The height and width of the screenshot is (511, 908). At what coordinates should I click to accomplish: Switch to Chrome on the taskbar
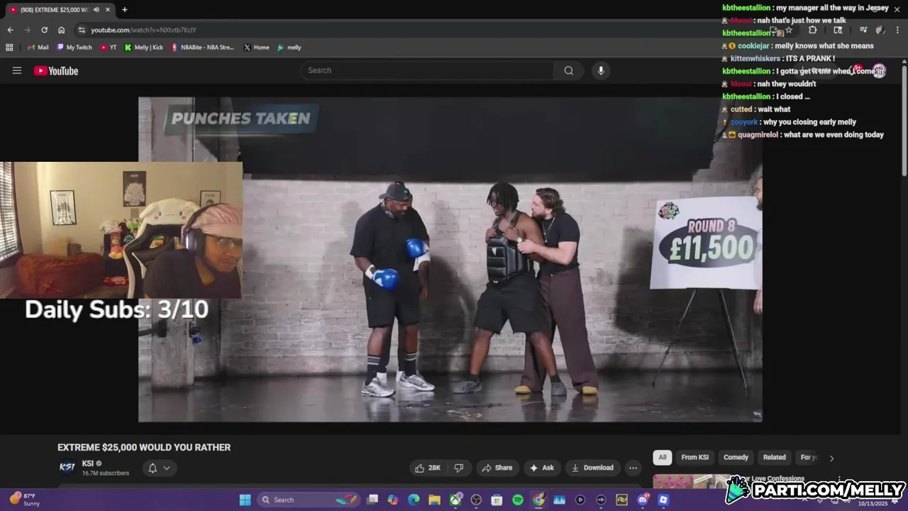tap(538, 500)
